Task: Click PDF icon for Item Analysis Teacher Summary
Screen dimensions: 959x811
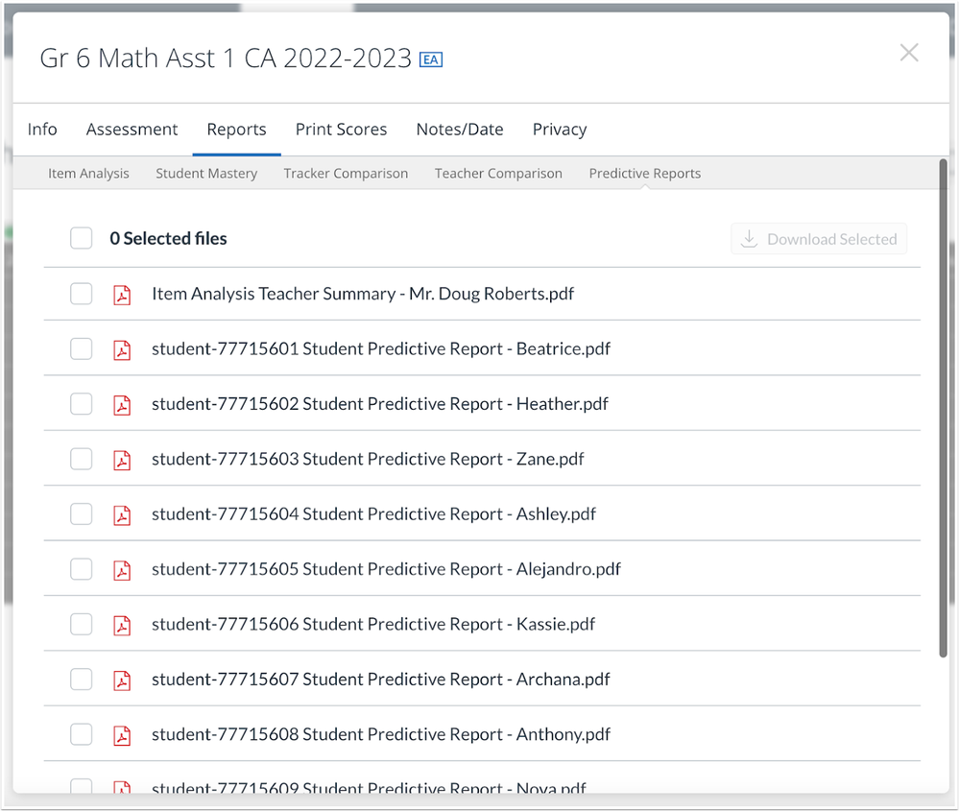Action: tap(122, 295)
